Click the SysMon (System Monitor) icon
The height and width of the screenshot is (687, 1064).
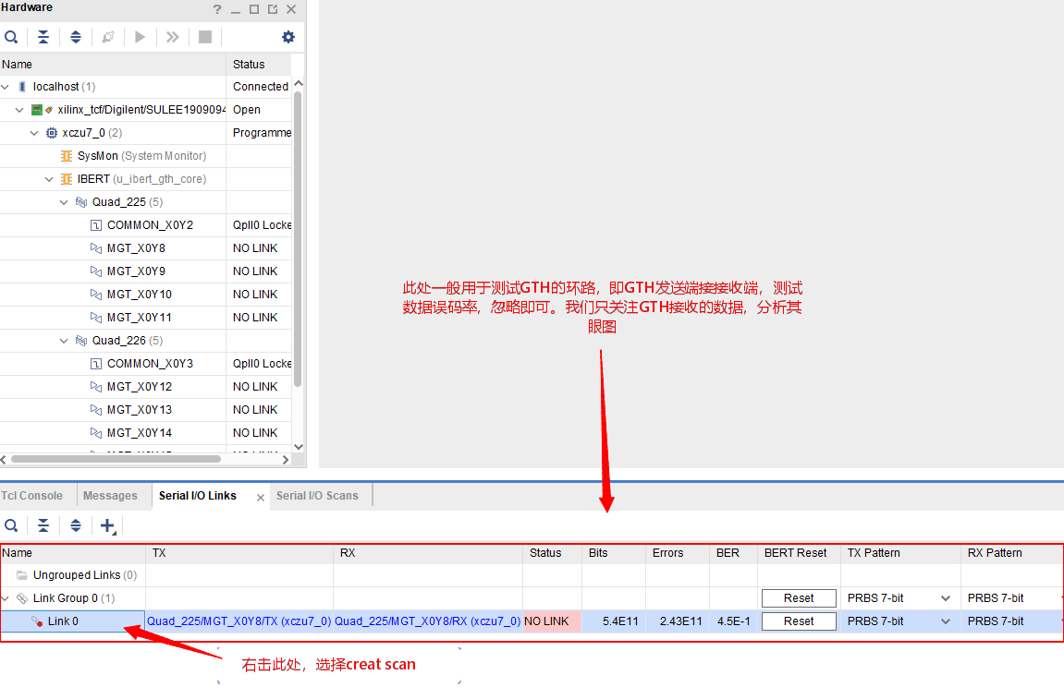point(66,155)
